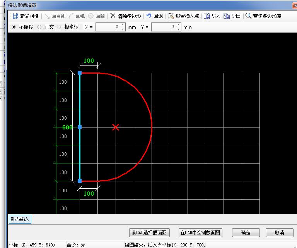Click the 导出 export icon
The image size is (297, 248).
tap(227, 16)
